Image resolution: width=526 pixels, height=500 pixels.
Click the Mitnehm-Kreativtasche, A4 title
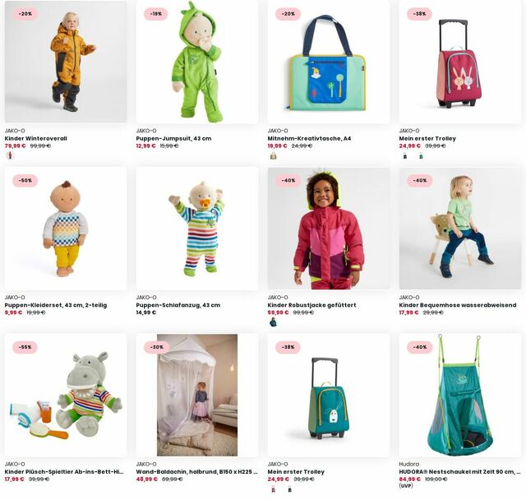309,138
